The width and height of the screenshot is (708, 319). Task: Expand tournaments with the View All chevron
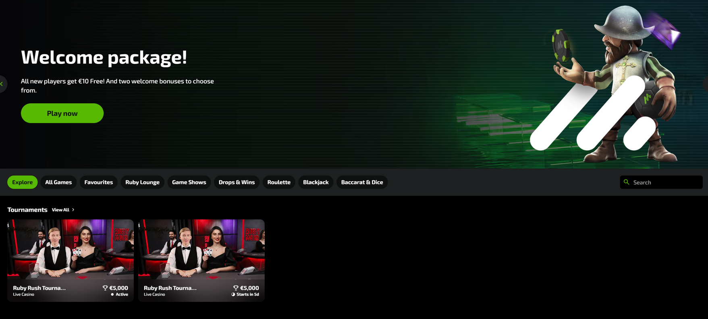73,210
